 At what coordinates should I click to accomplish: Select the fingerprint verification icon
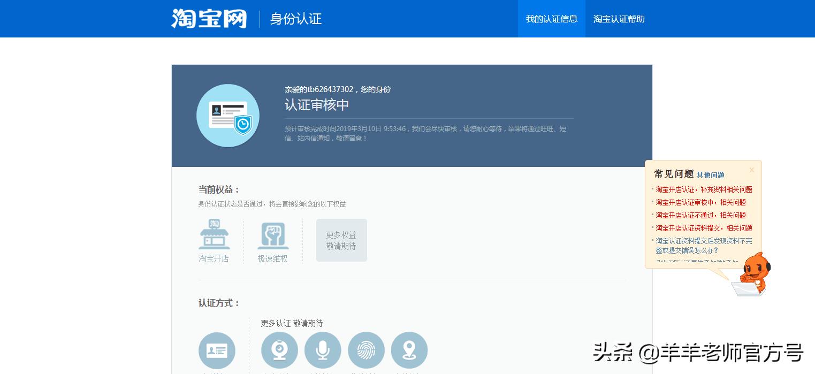366,350
